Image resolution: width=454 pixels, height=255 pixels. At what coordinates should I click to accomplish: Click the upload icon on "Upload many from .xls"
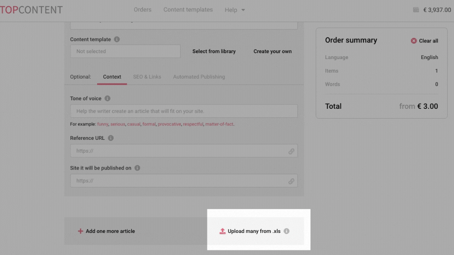pos(222,231)
